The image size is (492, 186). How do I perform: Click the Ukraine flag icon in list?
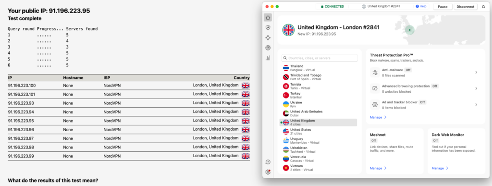(x=286, y=104)
